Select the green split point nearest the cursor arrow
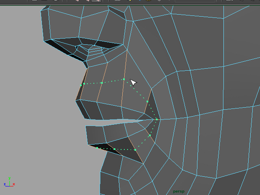 click(x=124, y=79)
